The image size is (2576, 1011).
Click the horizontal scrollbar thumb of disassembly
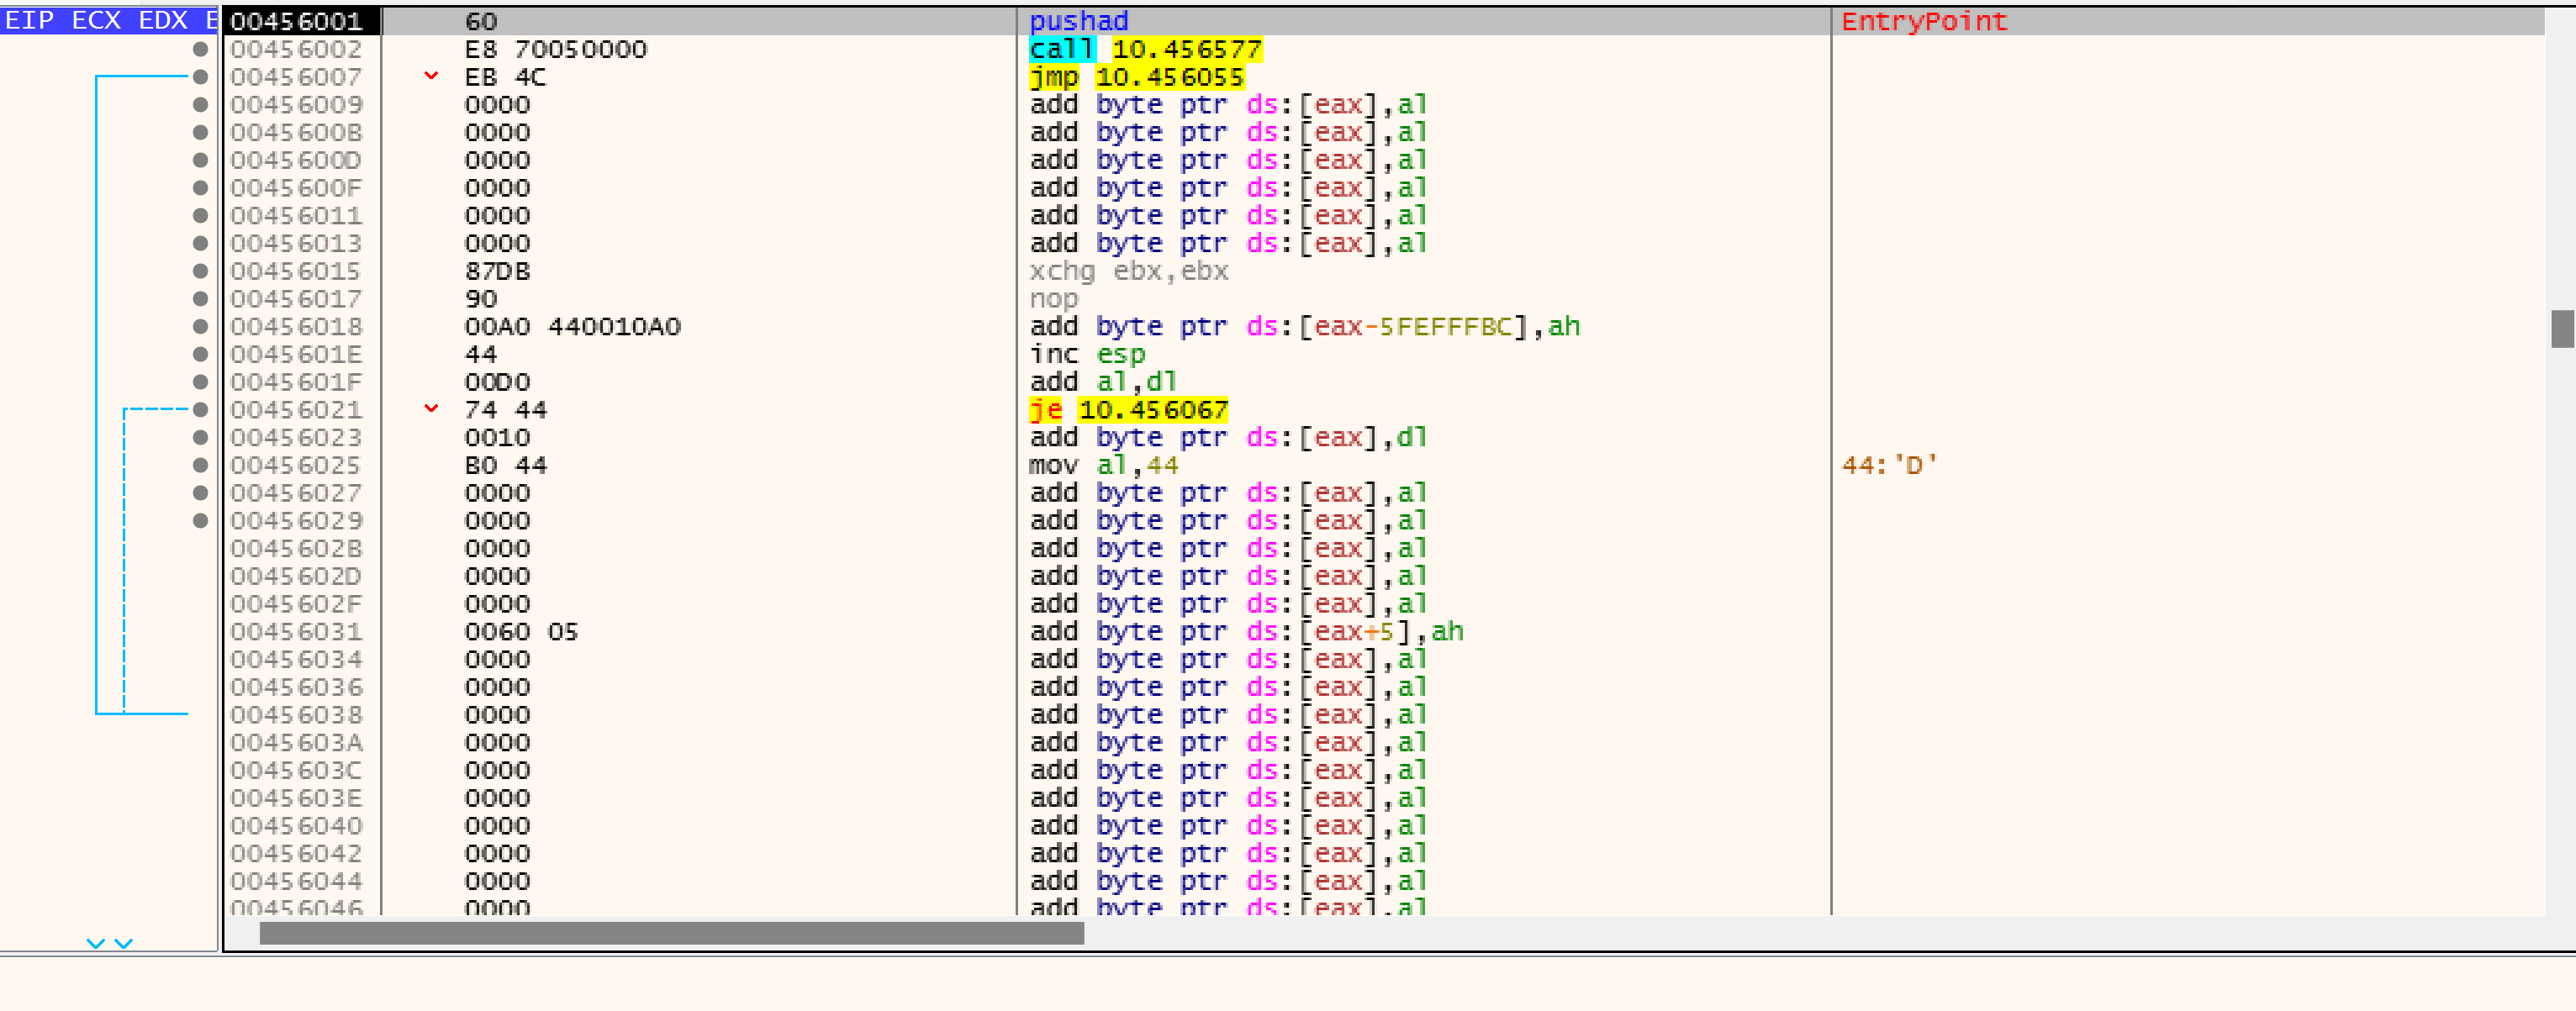(671, 933)
